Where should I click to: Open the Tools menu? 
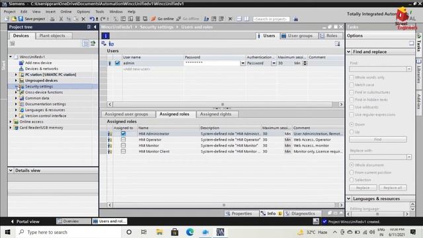click(100, 12)
